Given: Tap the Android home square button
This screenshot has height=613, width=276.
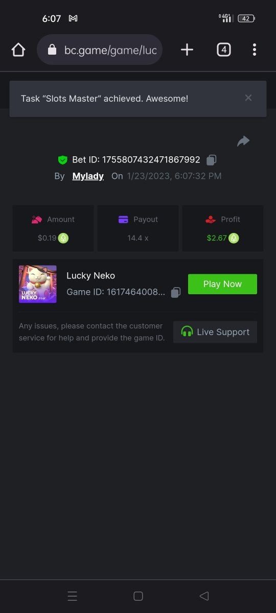Looking at the screenshot, I should point(138,596).
